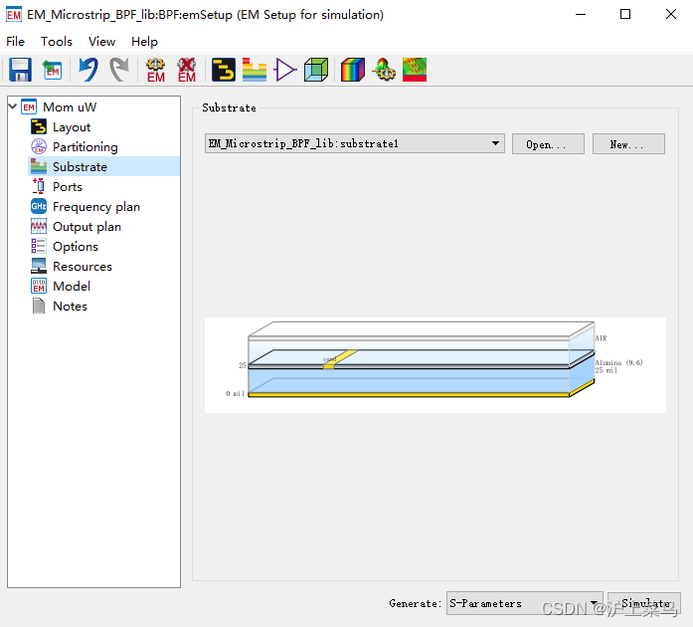The image size is (693, 627).
Task: Select Resources in the setup tree
Action: coord(83,267)
